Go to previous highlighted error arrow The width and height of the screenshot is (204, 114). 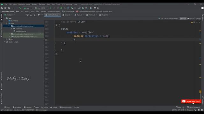point(197,22)
